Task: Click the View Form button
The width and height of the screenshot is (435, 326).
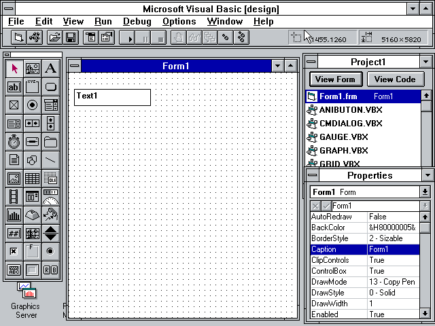Action: tap(335, 79)
